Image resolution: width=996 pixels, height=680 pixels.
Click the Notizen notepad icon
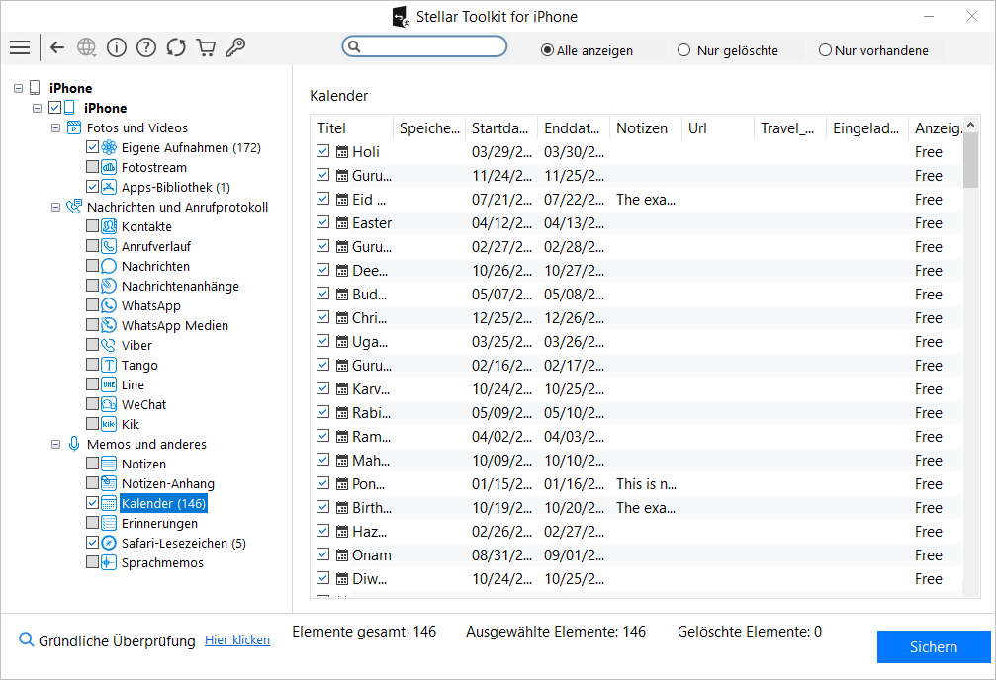[x=109, y=464]
